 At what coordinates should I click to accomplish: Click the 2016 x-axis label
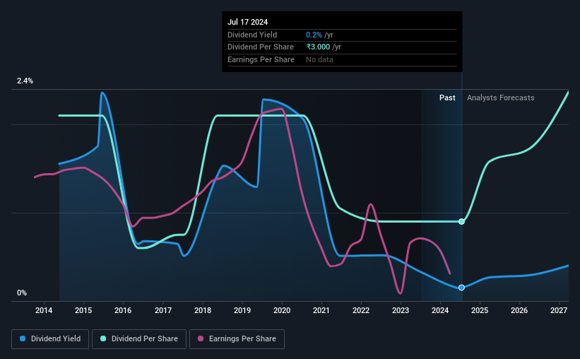pyautogui.click(x=123, y=310)
